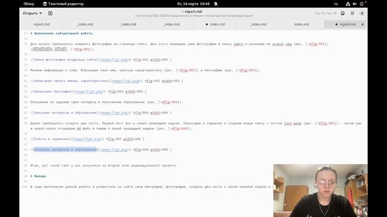
Task: Click the caption Смена фотографии владельца сайта
Action: (65, 60)
